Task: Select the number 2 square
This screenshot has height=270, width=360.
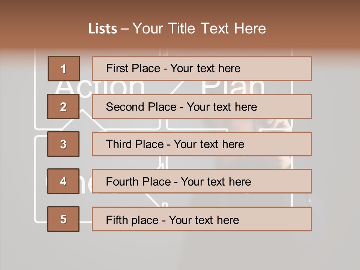Action: pos(63,106)
